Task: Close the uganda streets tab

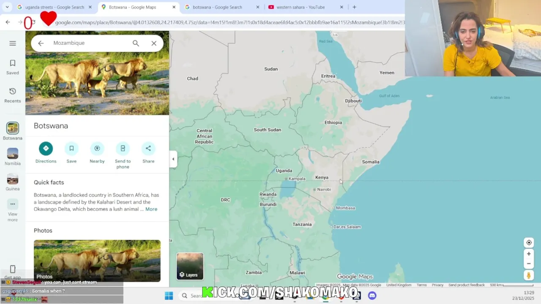Action: [x=90, y=7]
